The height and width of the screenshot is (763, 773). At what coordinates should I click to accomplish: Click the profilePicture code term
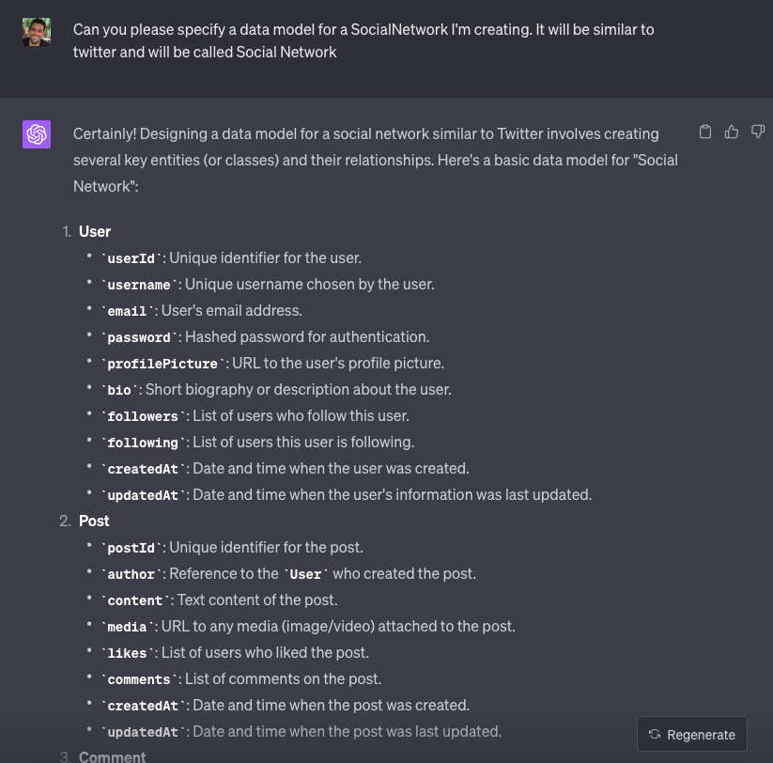click(162, 364)
